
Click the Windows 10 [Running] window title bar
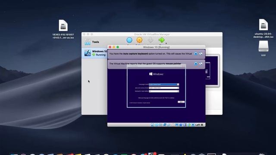tap(156, 47)
